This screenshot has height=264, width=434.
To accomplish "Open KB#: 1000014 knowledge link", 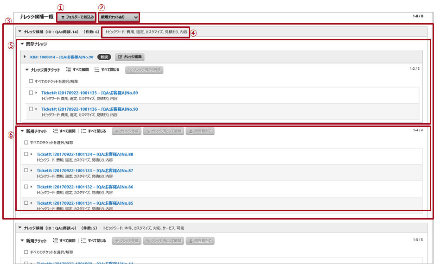I will tap(62, 57).
